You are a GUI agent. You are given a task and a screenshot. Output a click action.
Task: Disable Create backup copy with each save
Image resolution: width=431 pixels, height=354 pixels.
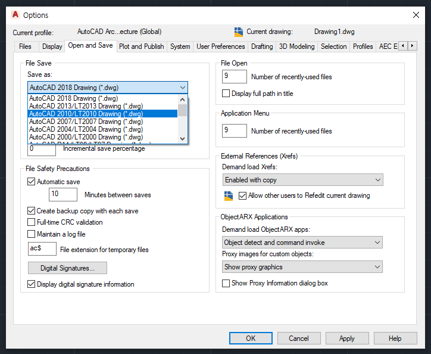point(31,211)
